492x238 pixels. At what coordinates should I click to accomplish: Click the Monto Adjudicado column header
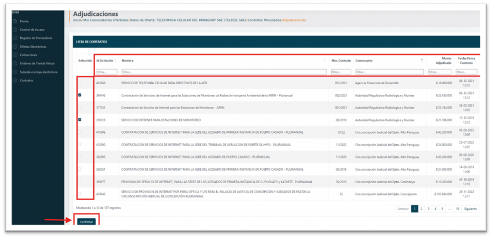pyautogui.click(x=443, y=61)
